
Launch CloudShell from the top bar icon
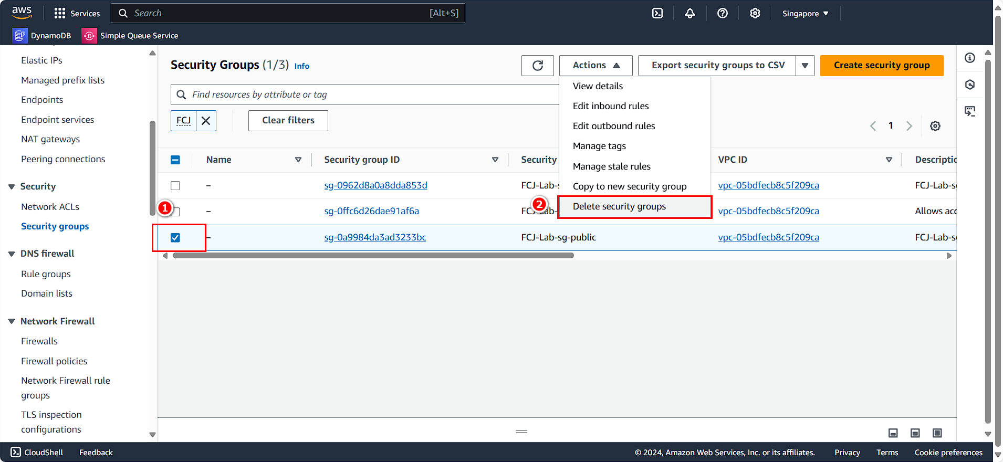[657, 13]
